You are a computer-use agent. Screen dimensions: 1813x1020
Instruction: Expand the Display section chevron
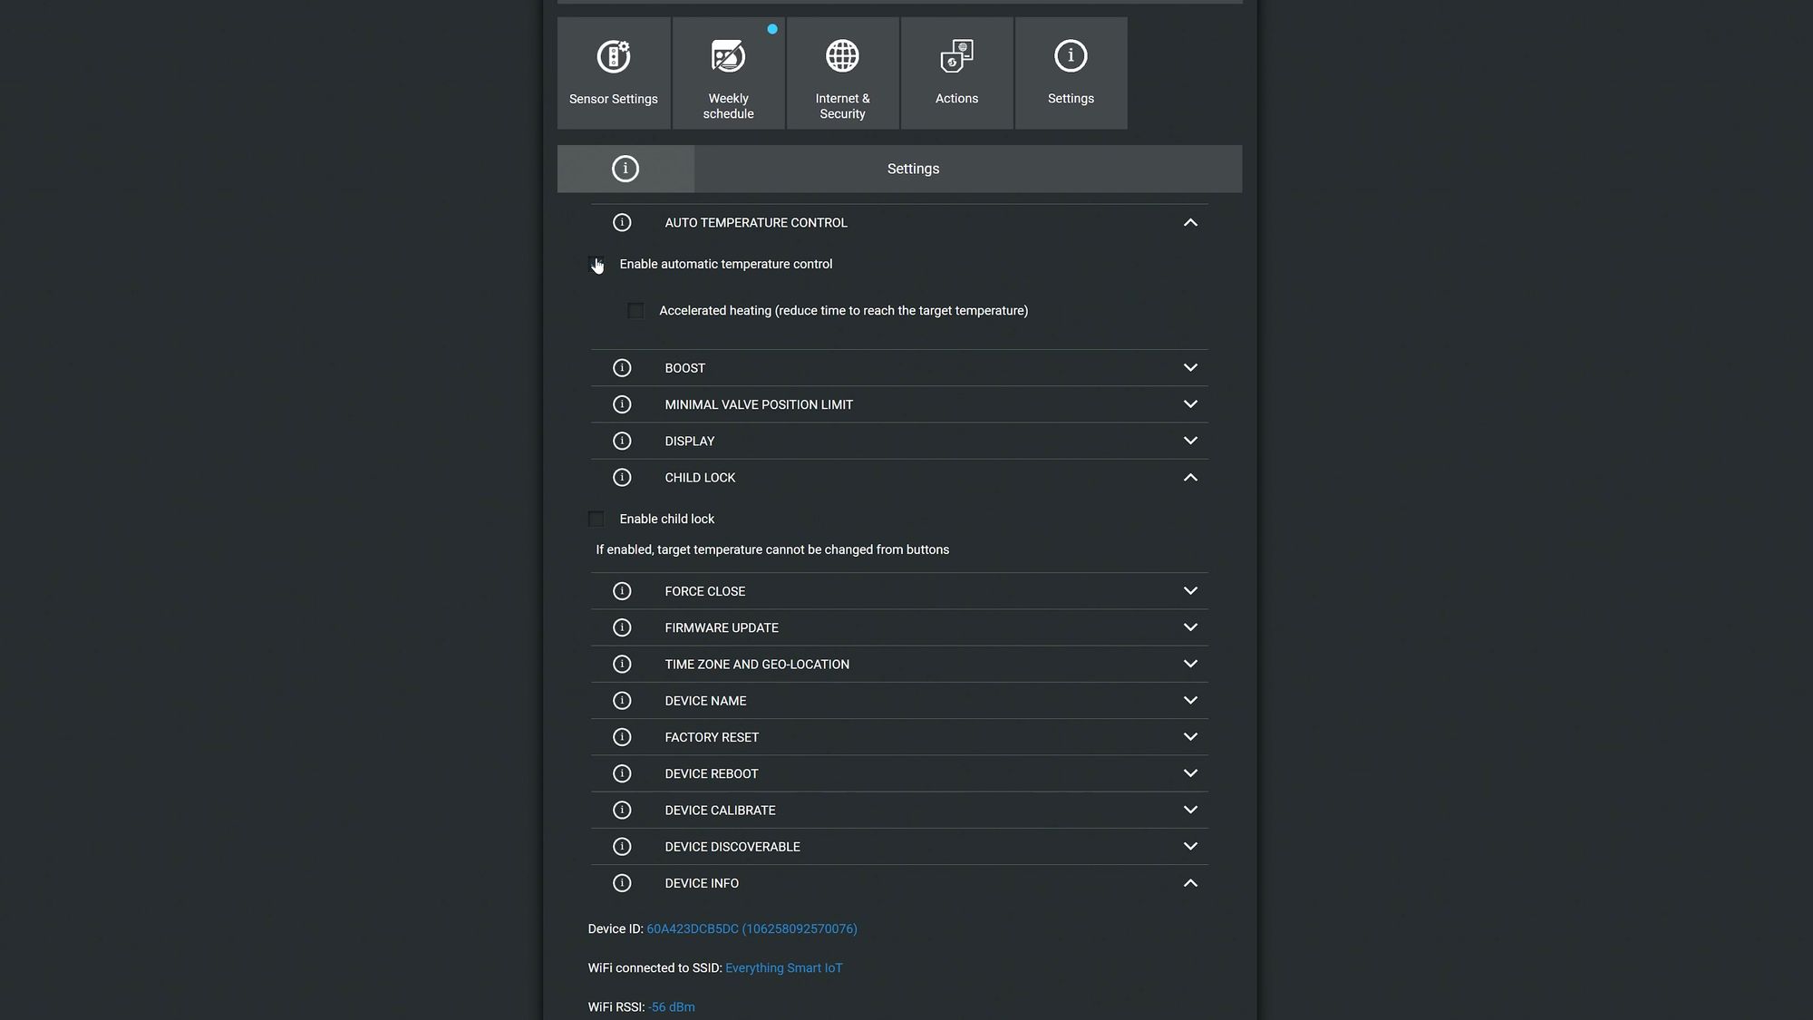pyautogui.click(x=1190, y=441)
